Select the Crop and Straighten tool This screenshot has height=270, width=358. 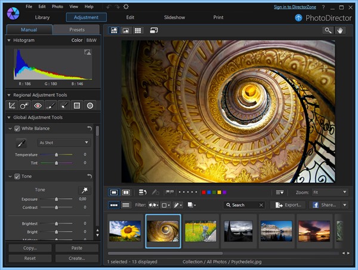click(11, 106)
